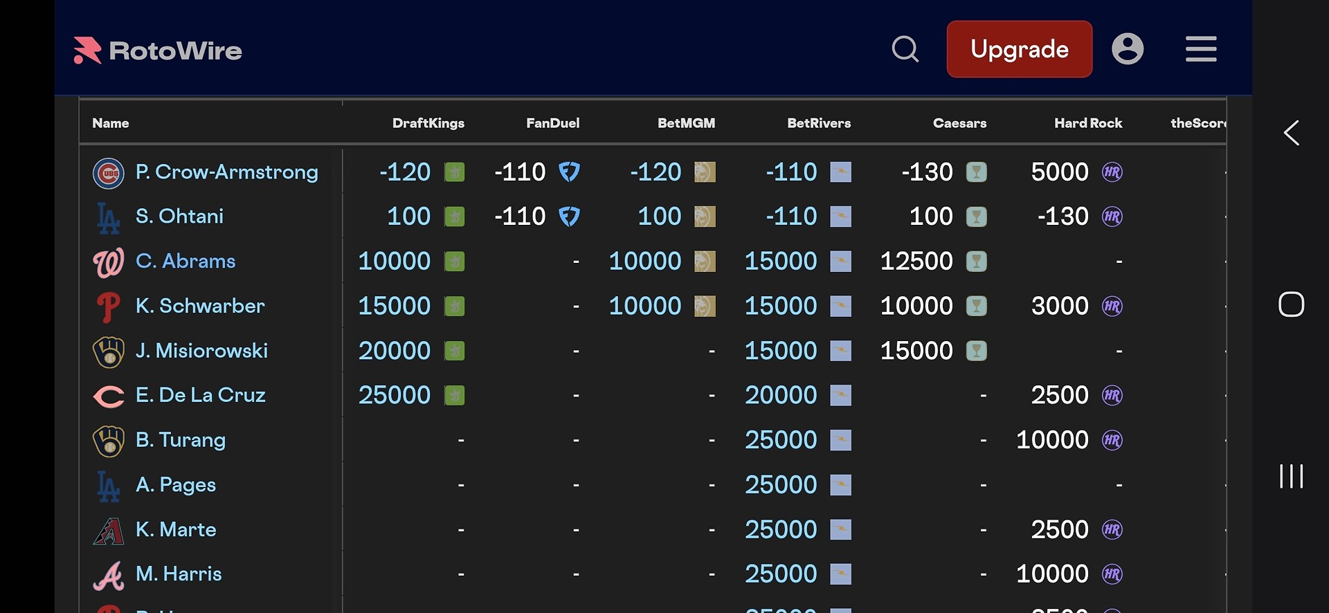Select BetRivers 25000 odds for B. Turang
Image resolution: width=1329 pixels, height=613 pixels.
point(781,440)
